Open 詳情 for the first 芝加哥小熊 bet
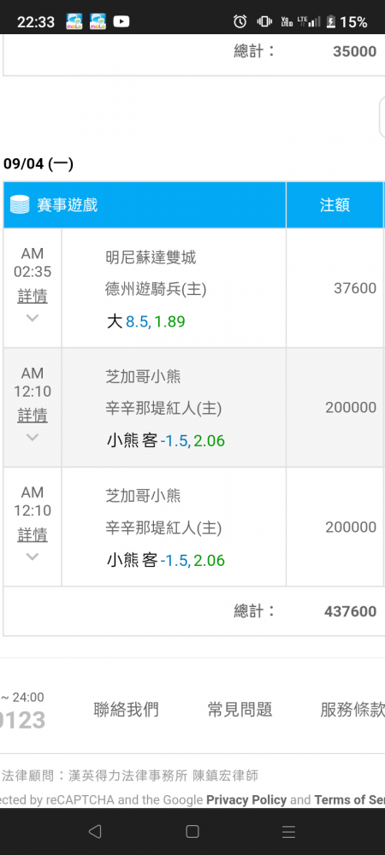385x855 pixels. tap(33, 416)
